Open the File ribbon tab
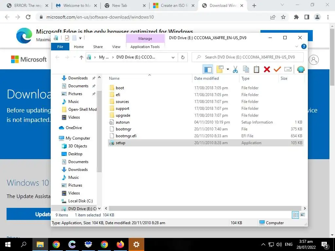 pyautogui.click(x=60, y=46)
